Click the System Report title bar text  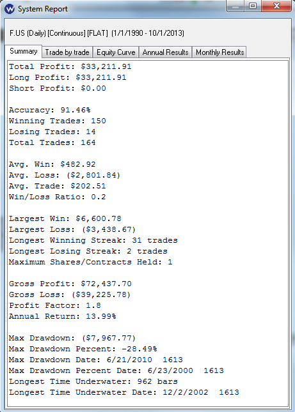tap(43, 9)
